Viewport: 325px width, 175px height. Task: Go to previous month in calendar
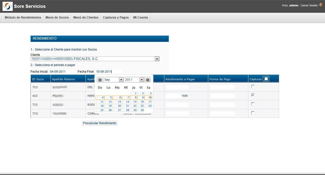tap(100, 80)
